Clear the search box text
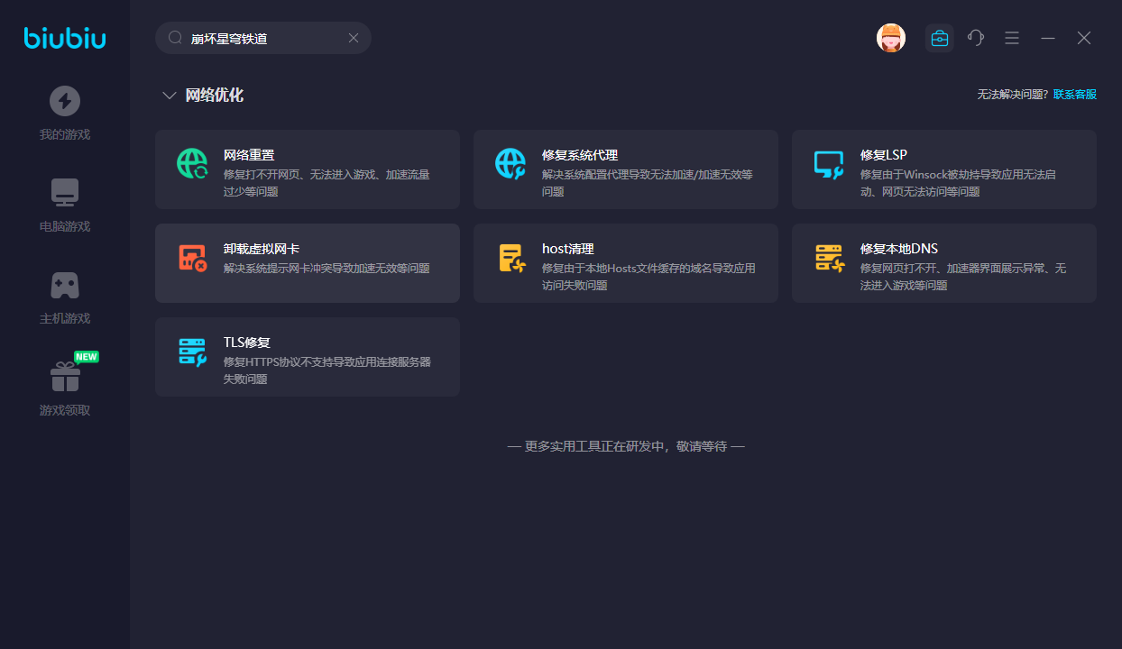 tap(354, 38)
